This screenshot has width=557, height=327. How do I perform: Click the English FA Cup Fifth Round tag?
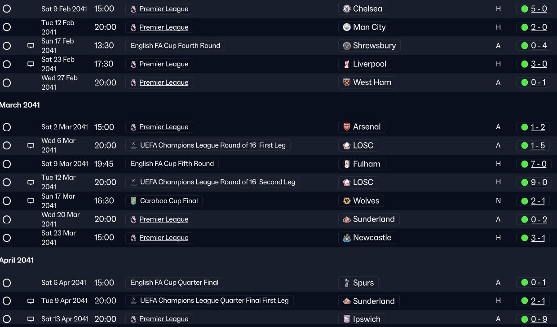pyautogui.click(x=172, y=164)
